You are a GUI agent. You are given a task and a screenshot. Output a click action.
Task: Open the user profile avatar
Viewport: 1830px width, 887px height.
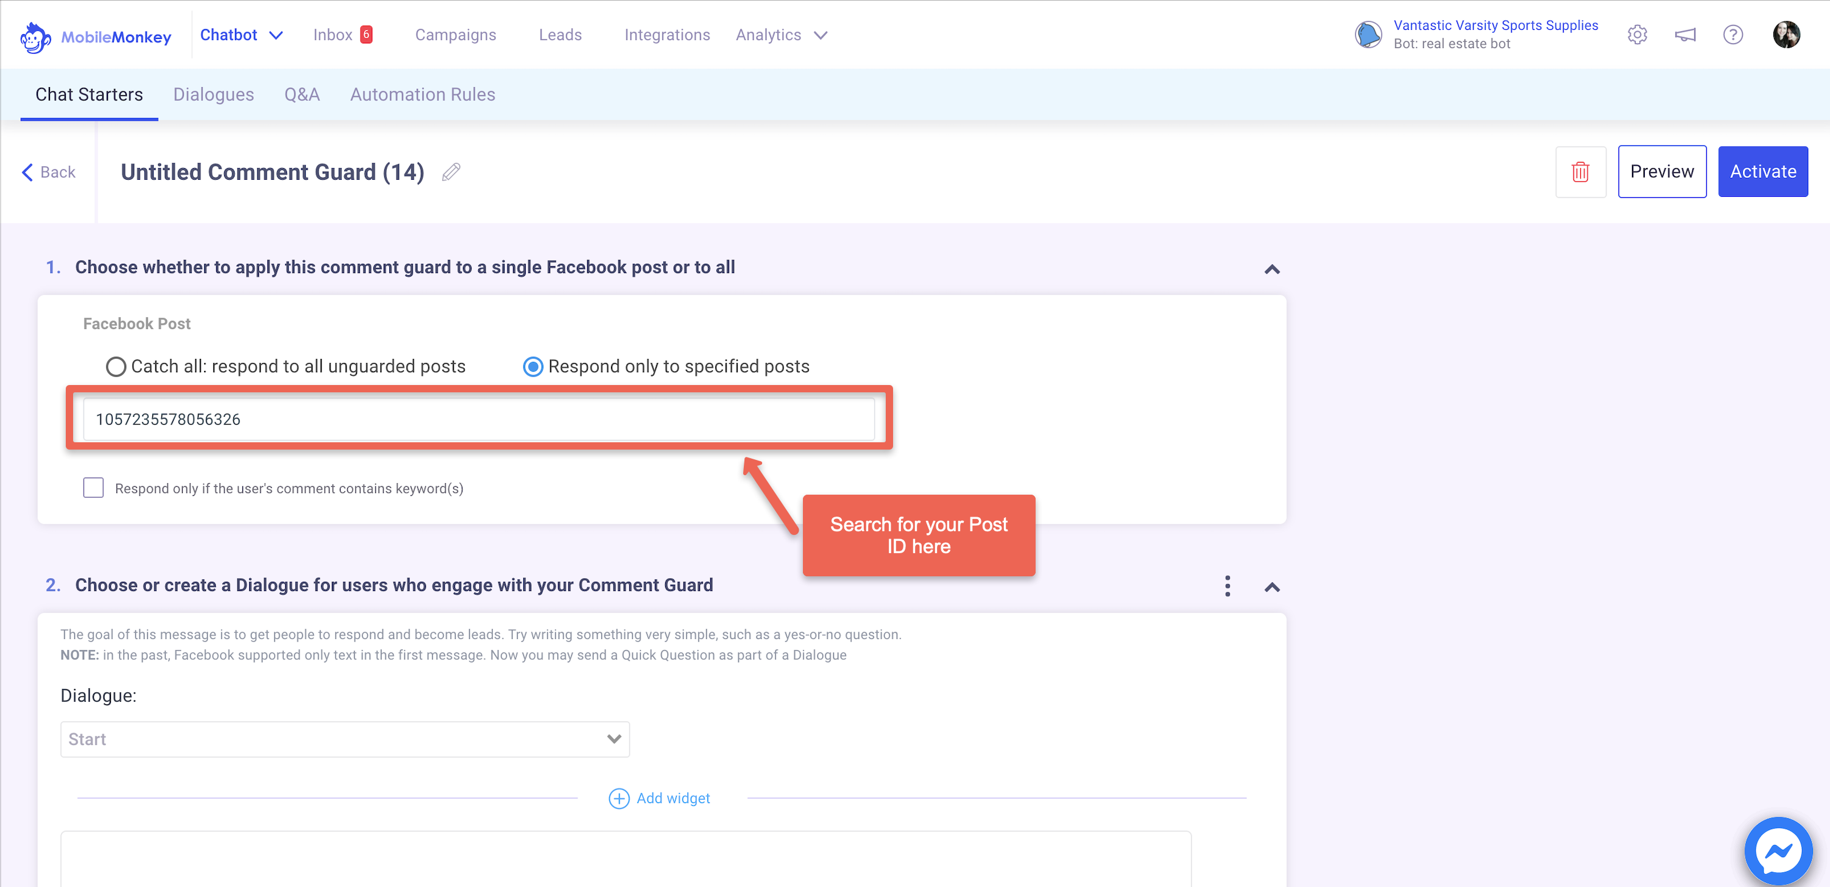point(1786,34)
